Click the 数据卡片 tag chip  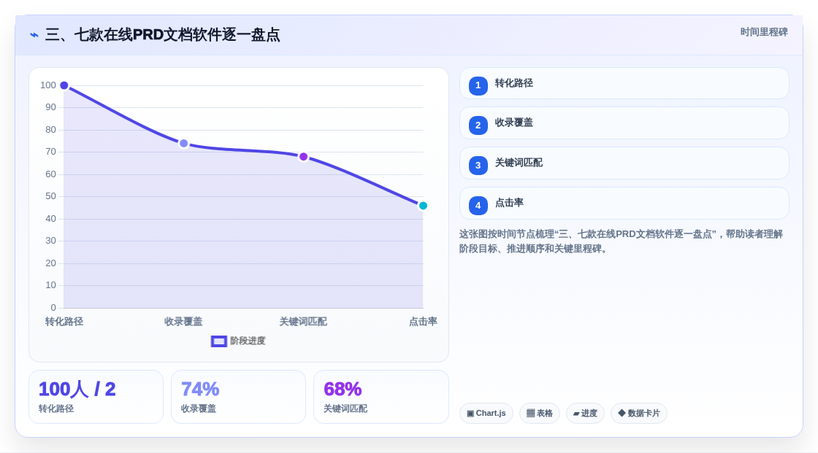pos(639,414)
